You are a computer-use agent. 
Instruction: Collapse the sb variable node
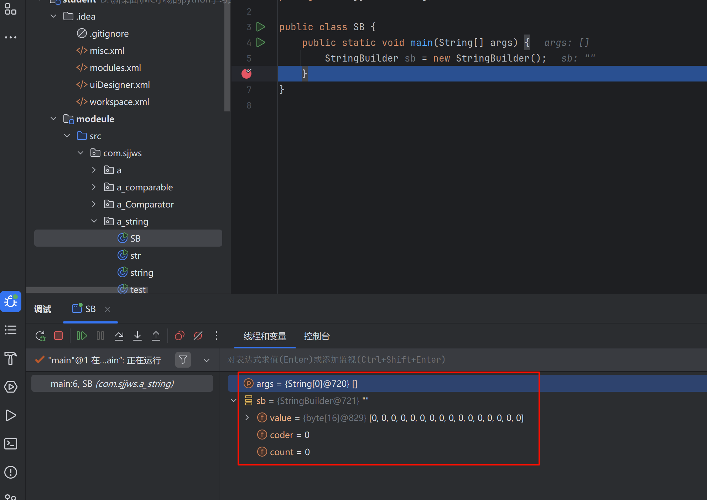pyautogui.click(x=234, y=401)
